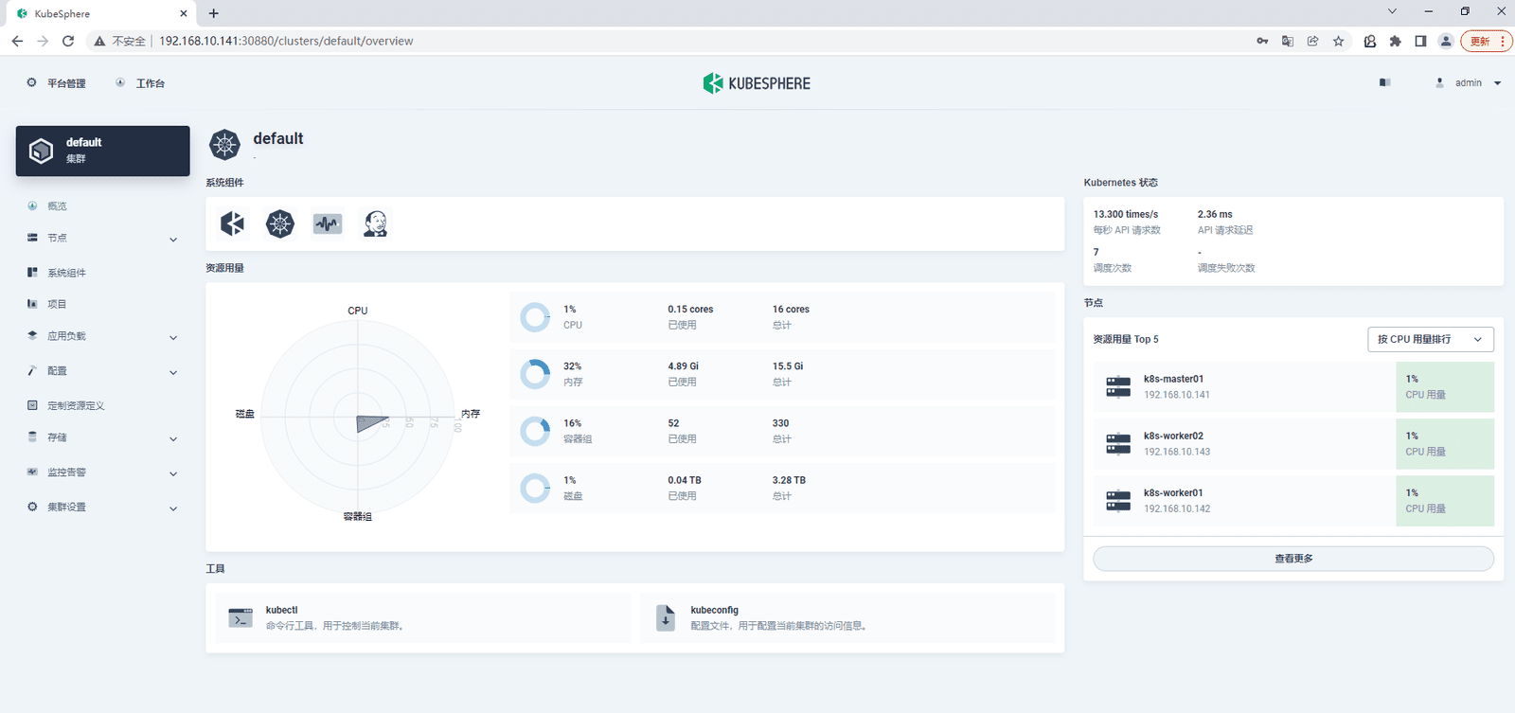
Task: Reload the page with refresh button
Action: click(68, 41)
